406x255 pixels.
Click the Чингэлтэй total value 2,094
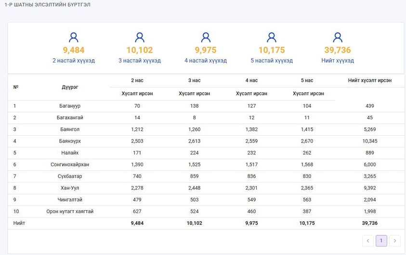(369, 200)
